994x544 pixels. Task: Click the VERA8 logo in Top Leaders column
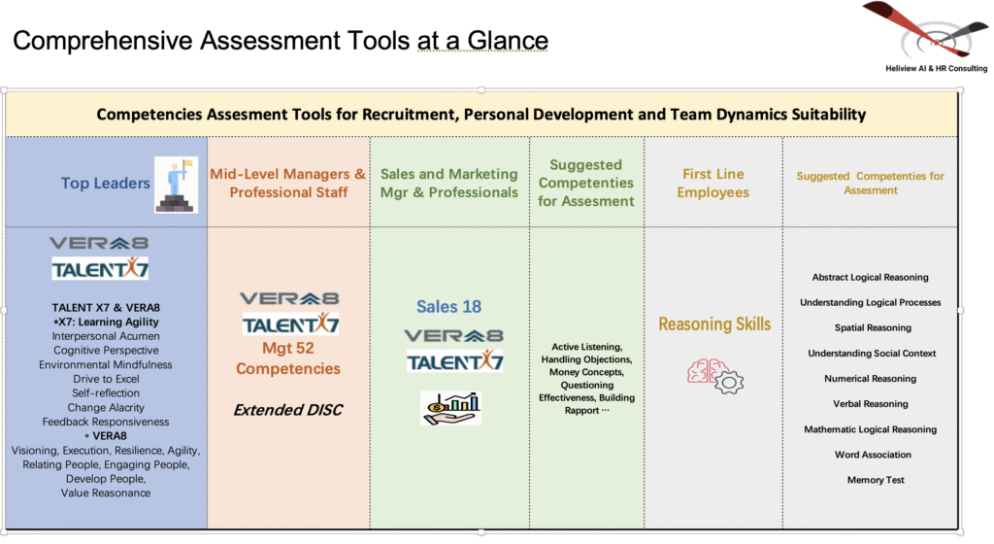pyautogui.click(x=99, y=243)
